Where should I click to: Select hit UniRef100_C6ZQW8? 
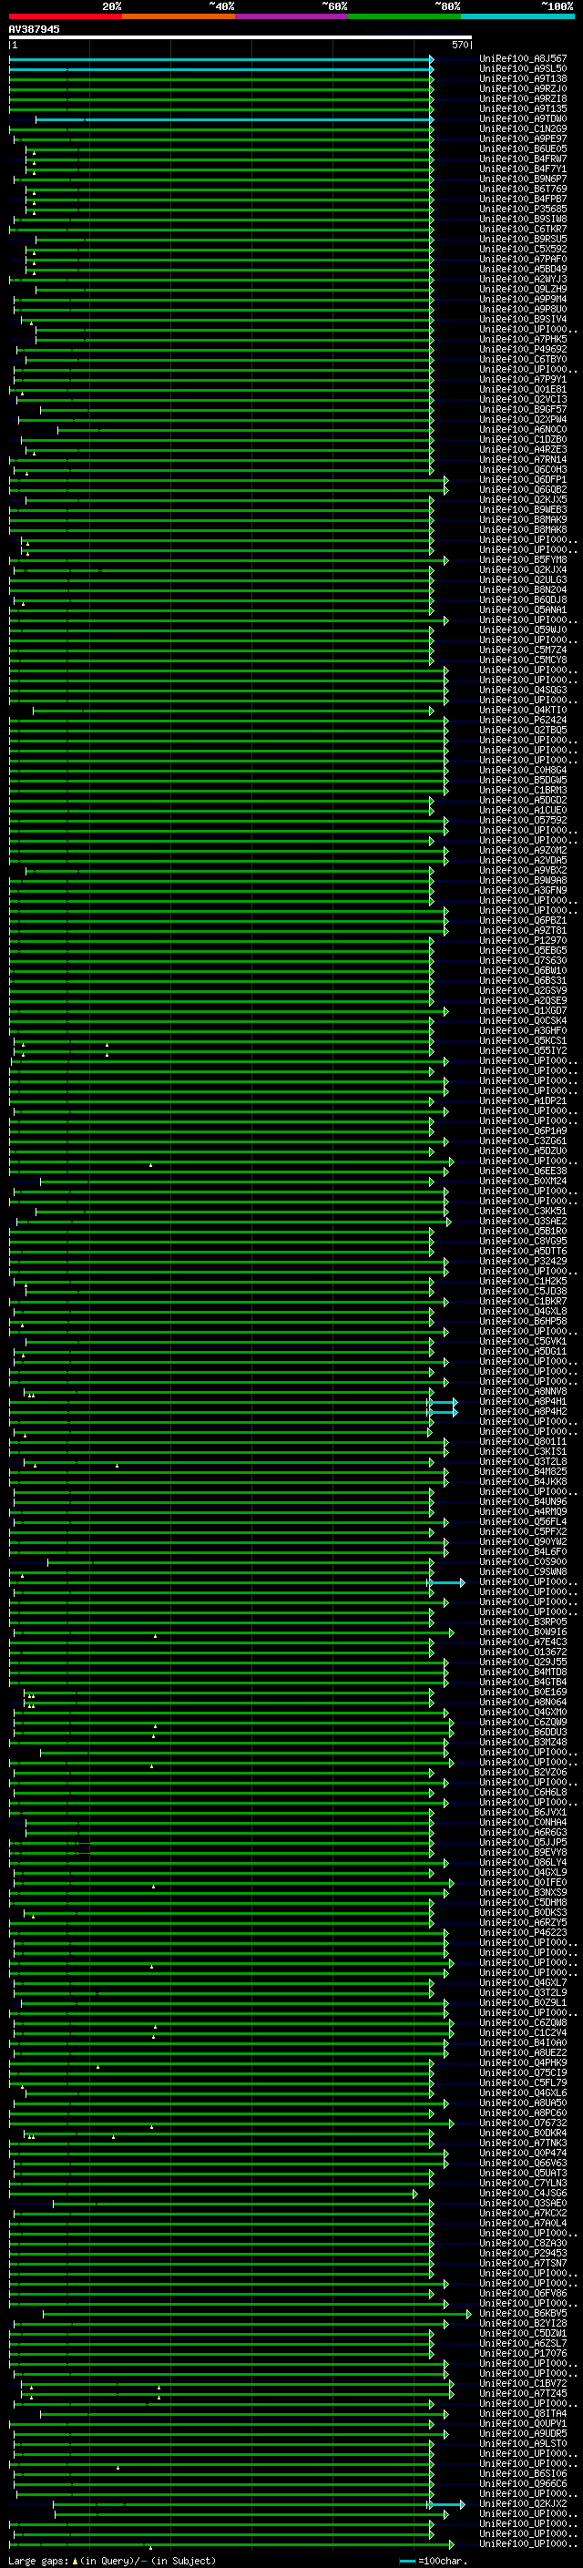click(523, 2022)
